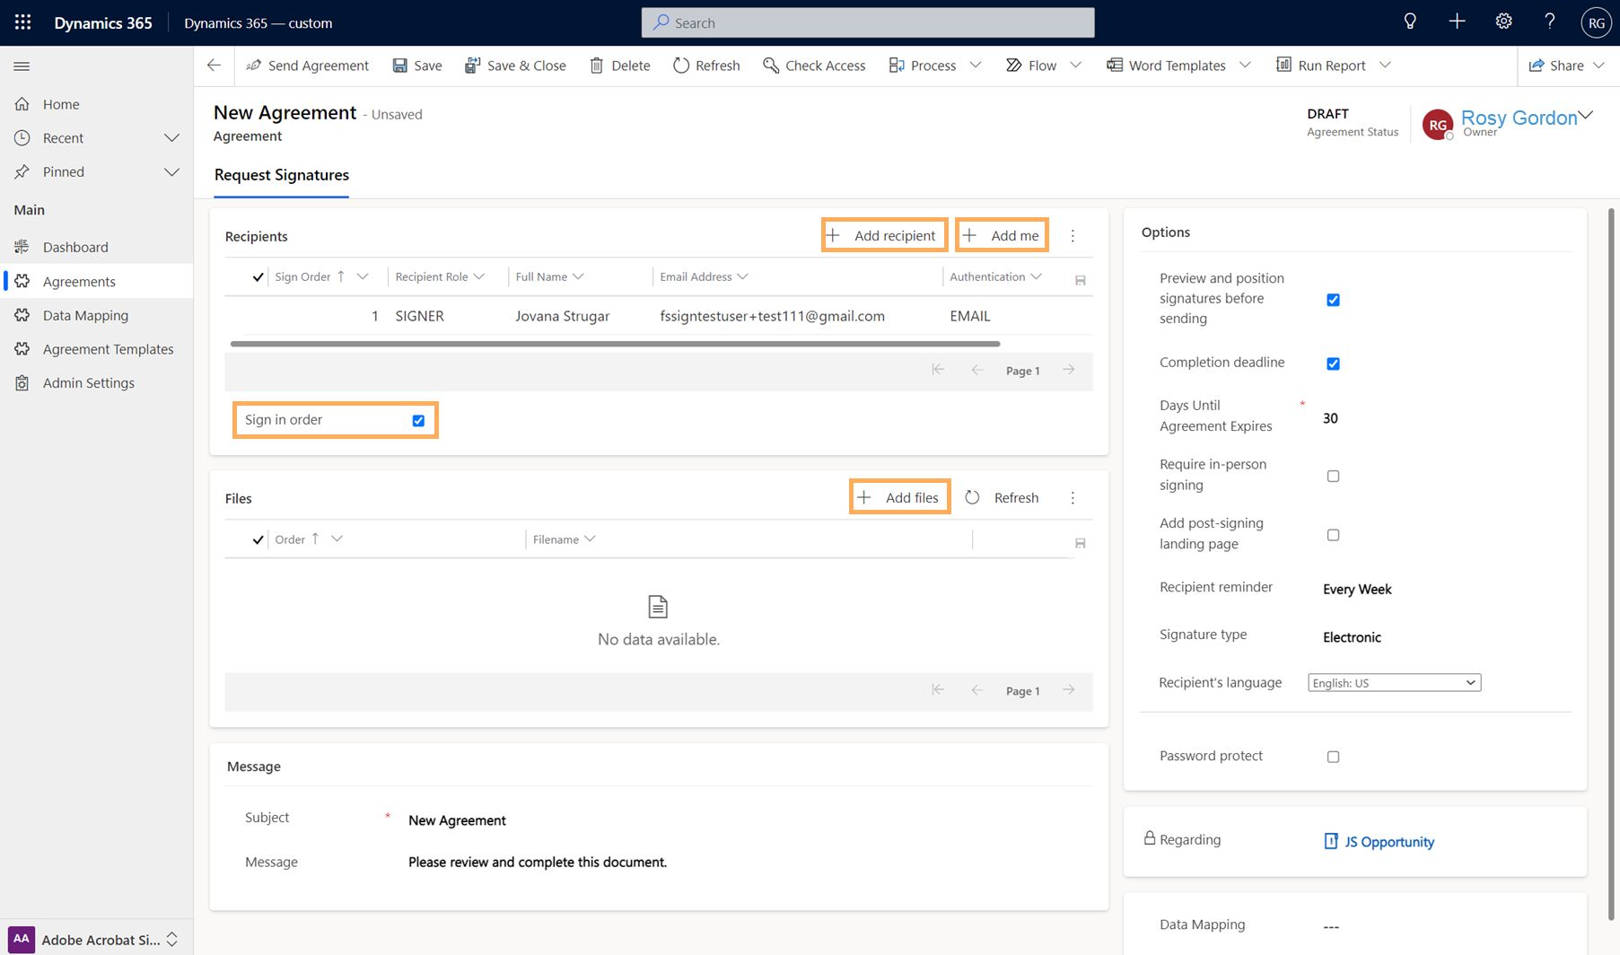Open the Filename column dropdown
This screenshot has height=955, width=1620.
[x=590, y=539]
